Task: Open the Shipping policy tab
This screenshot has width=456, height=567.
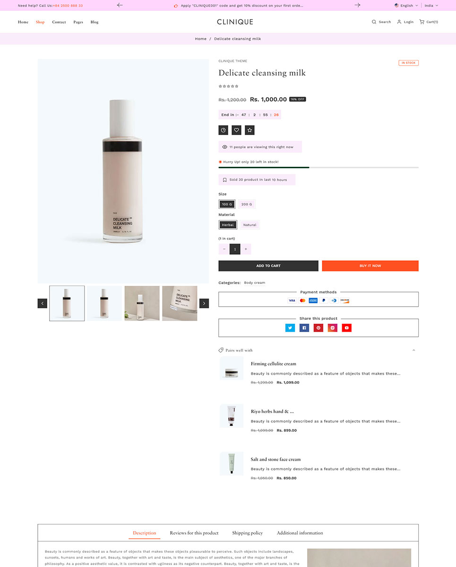Action: pos(248,533)
